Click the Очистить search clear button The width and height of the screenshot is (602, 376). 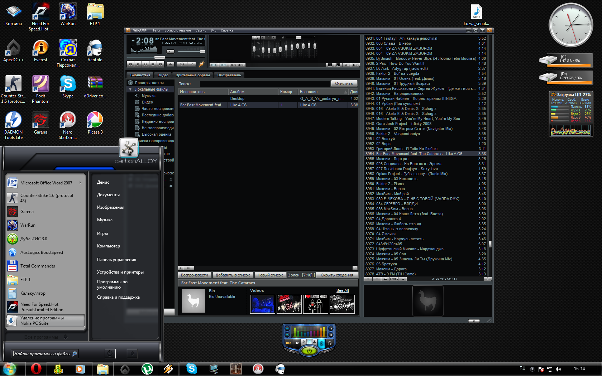pos(344,83)
